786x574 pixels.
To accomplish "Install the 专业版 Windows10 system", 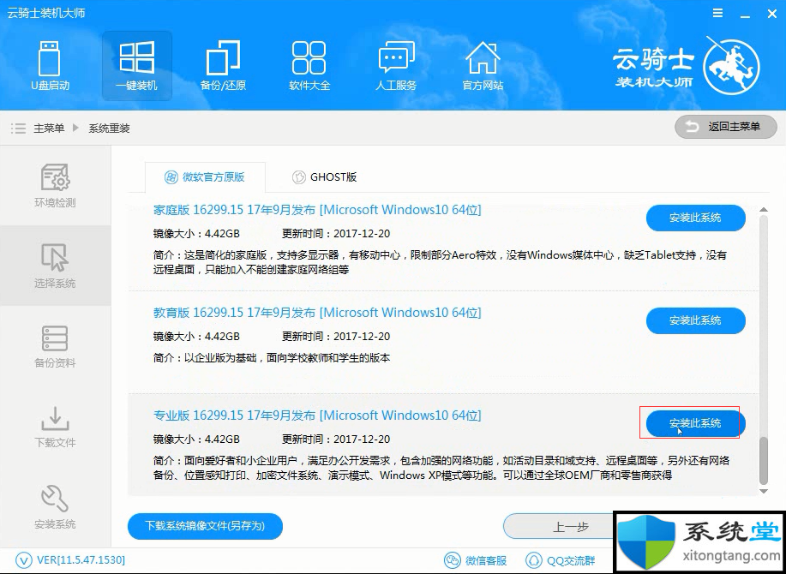I will click(x=695, y=423).
